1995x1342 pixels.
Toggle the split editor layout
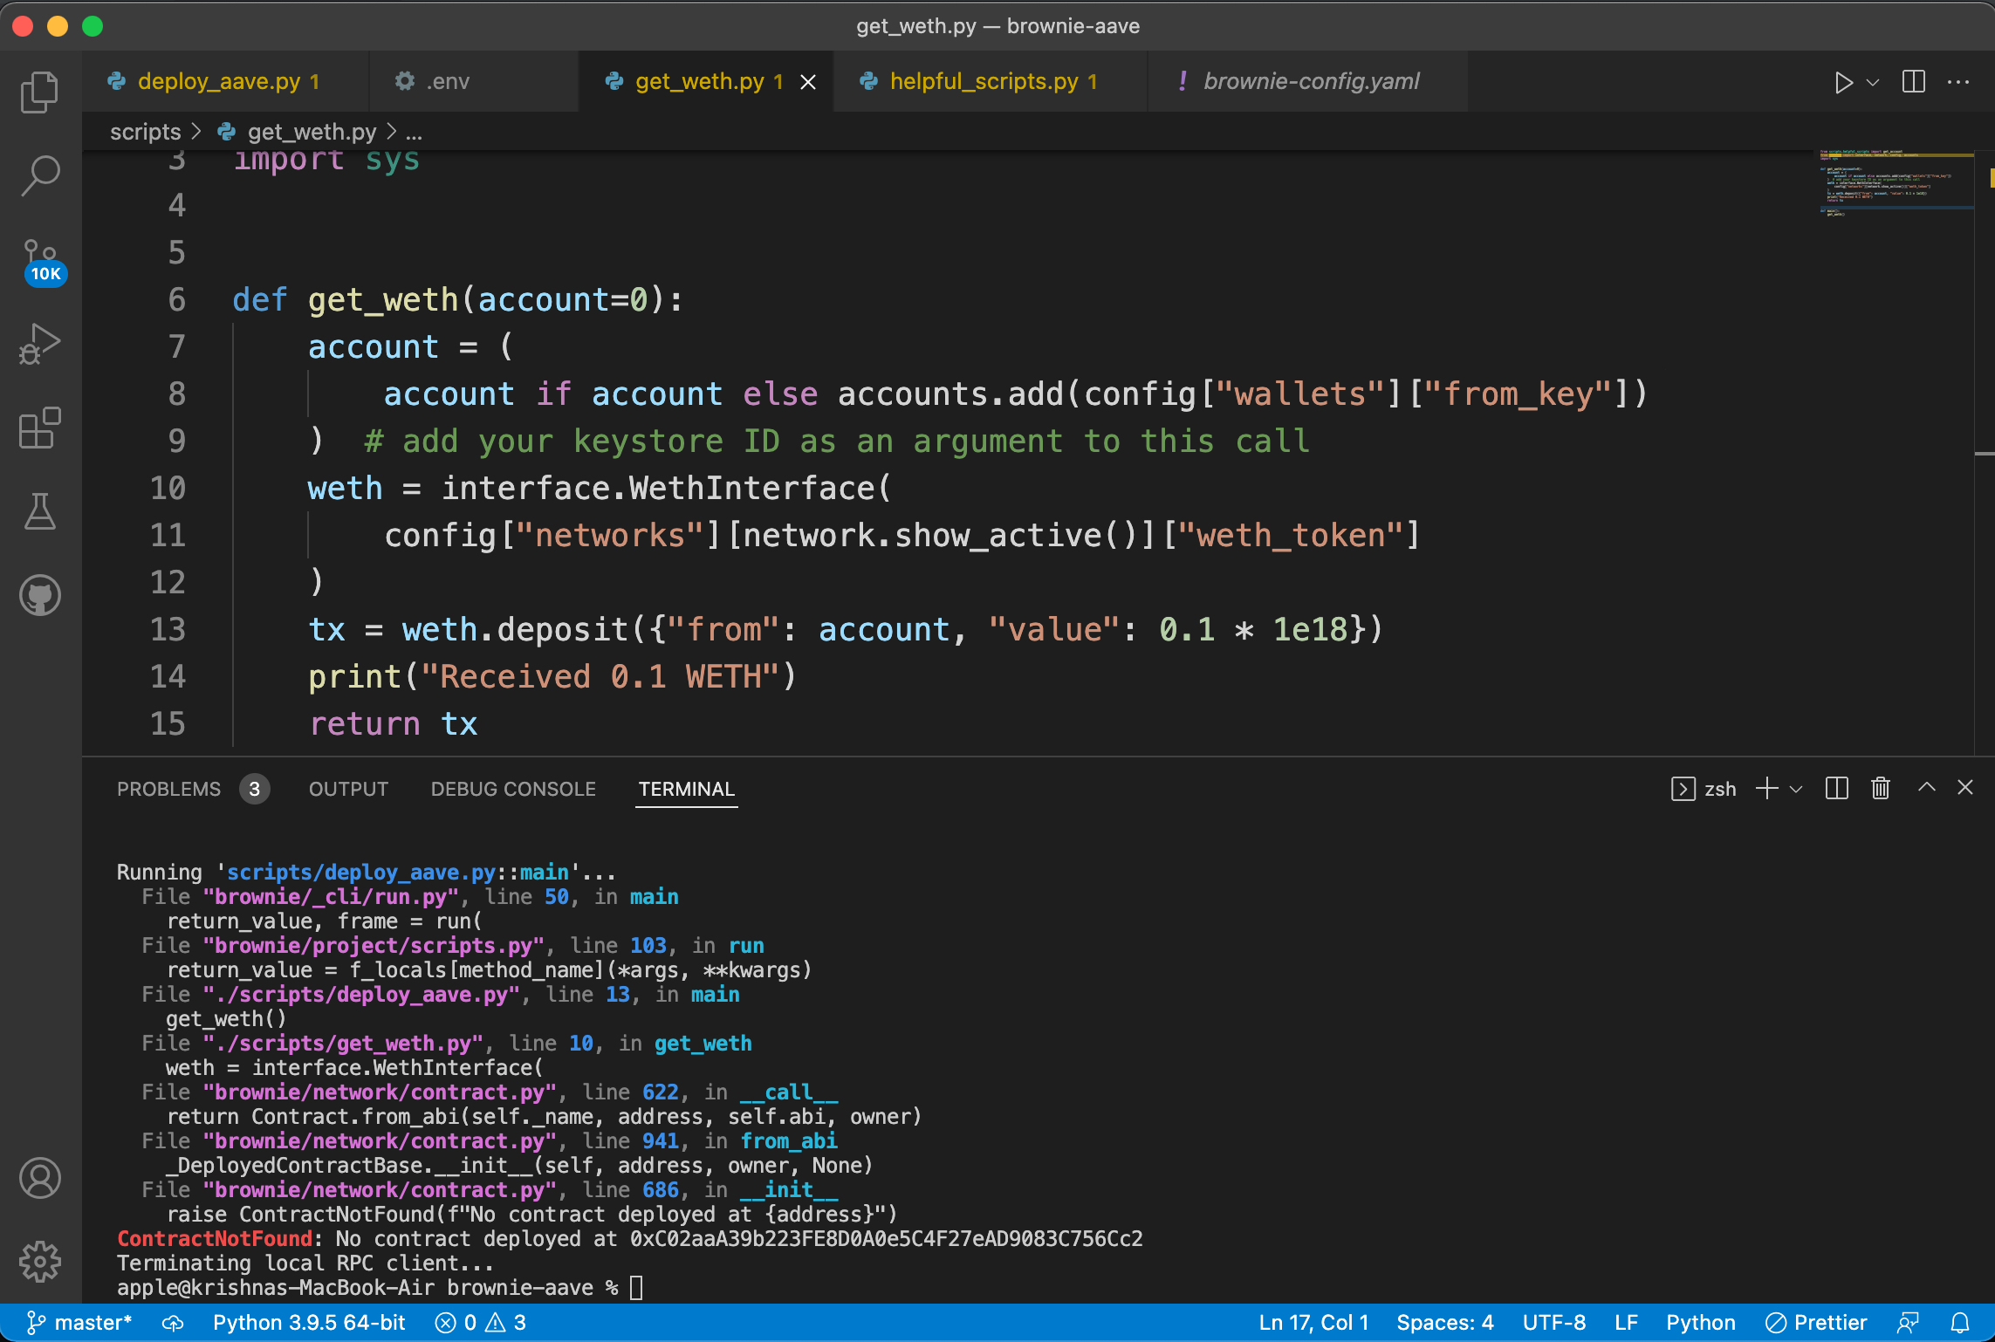[x=1913, y=81]
